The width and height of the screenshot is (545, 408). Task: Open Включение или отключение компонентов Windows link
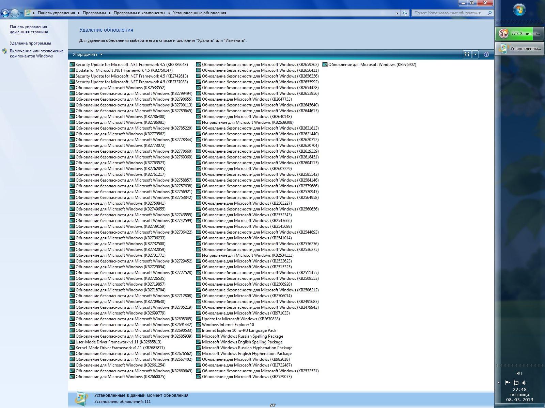tap(36, 53)
